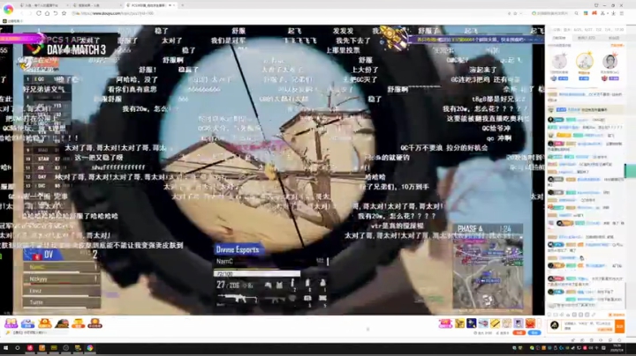This screenshot has height=356, width=636.
Task: Click the dark red-black activity icon
Action: point(62,323)
